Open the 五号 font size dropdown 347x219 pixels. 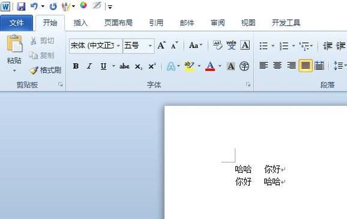pyautogui.click(x=150, y=46)
